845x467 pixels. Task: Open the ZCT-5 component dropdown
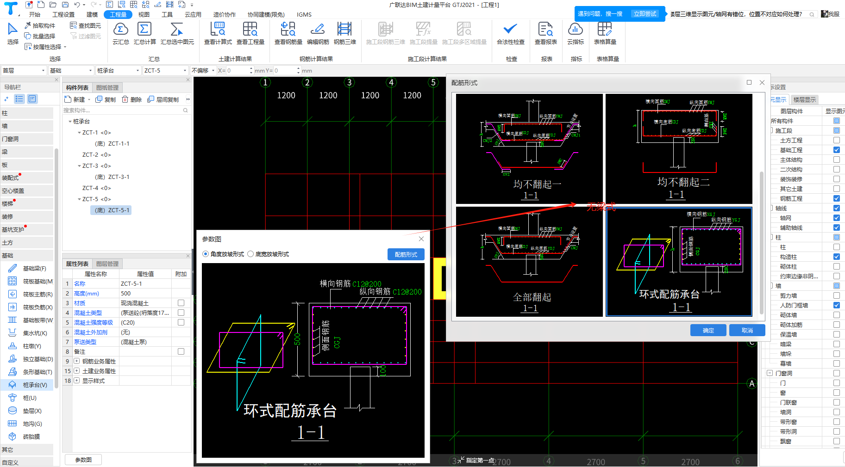coord(165,70)
